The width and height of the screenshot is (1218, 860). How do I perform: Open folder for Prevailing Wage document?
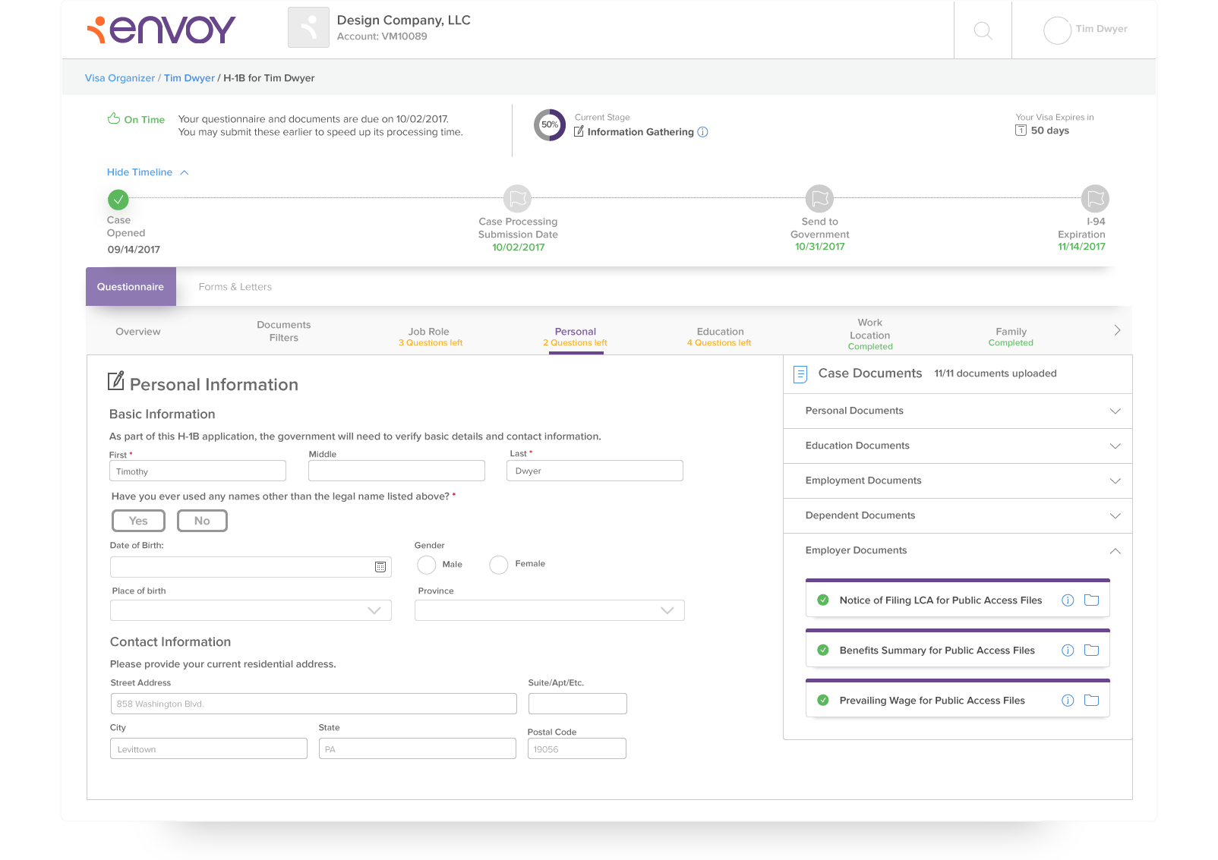(1092, 700)
